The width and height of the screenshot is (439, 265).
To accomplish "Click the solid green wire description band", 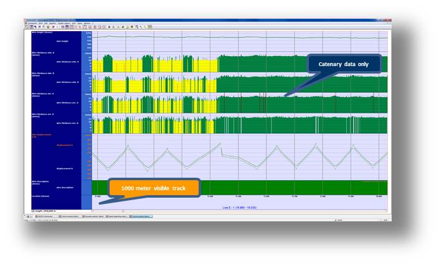I will point(249,186).
